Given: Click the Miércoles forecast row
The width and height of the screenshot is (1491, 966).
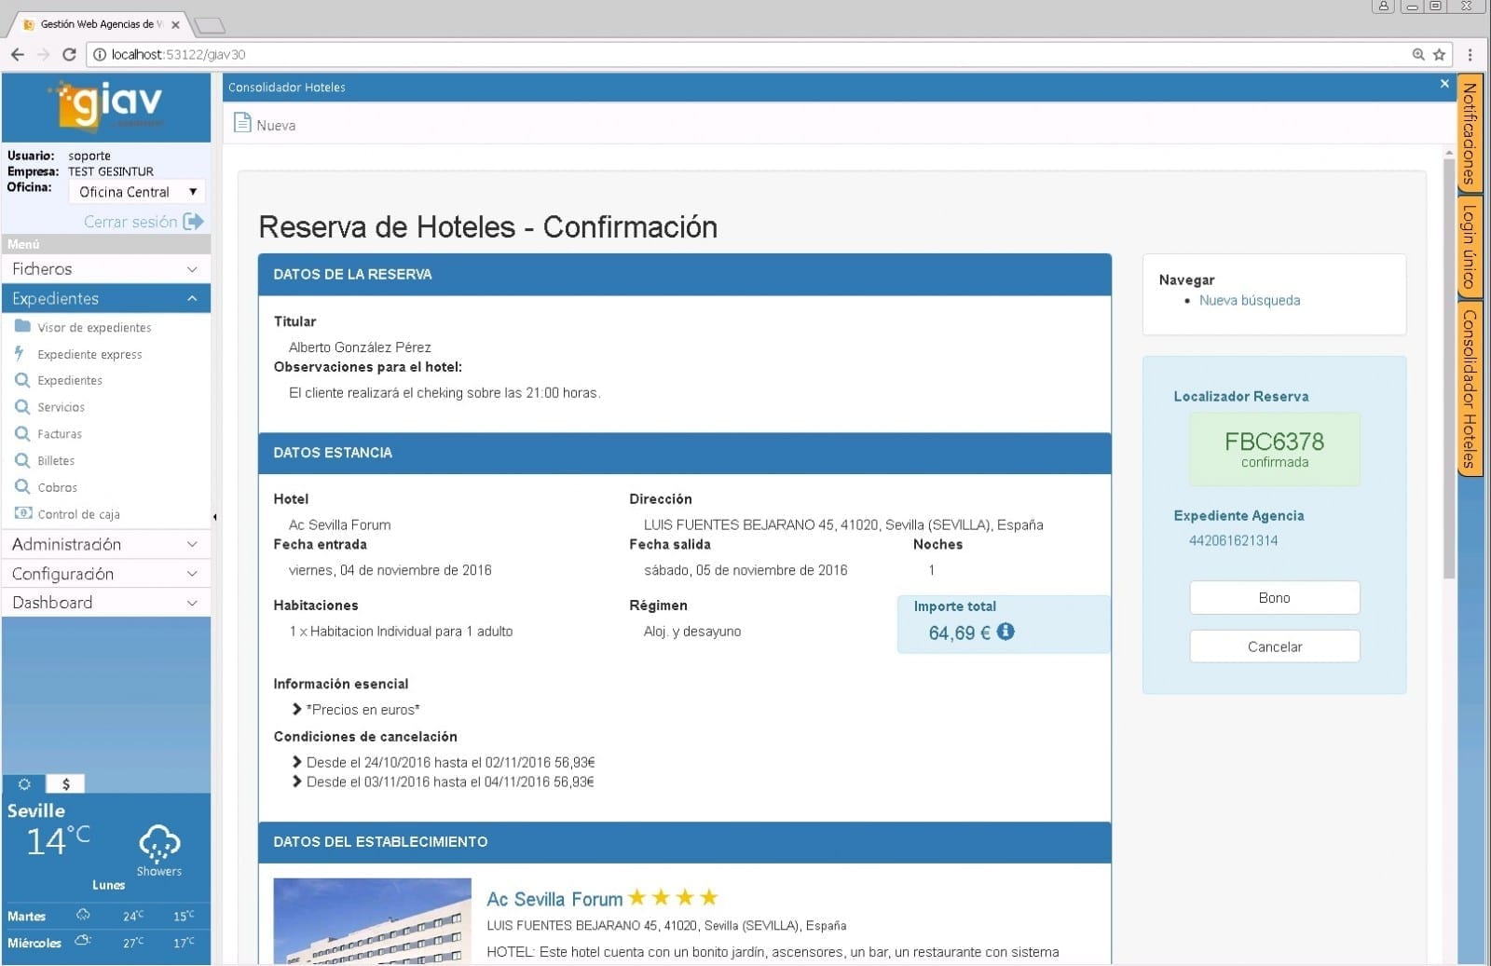Looking at the screenshot, I should pyautogui.click(x=106, y=943).
